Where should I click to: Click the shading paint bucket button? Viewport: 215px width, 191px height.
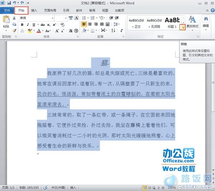tap(84, 30)
